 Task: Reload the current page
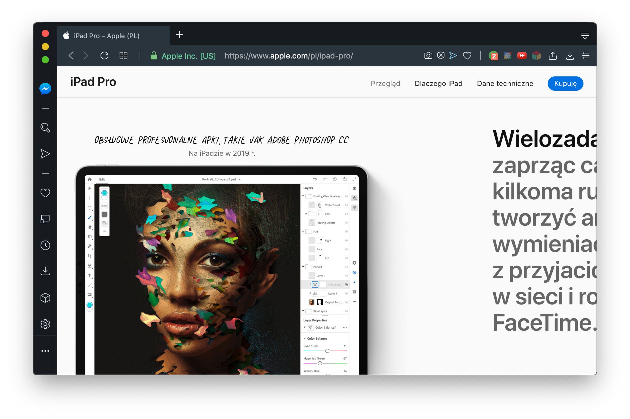[104, 56]
